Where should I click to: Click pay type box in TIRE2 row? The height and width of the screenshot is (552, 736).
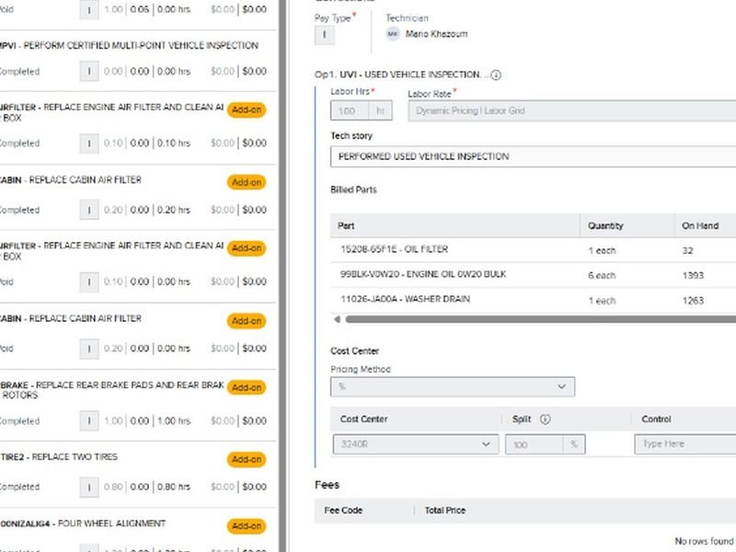pos(88,487)
